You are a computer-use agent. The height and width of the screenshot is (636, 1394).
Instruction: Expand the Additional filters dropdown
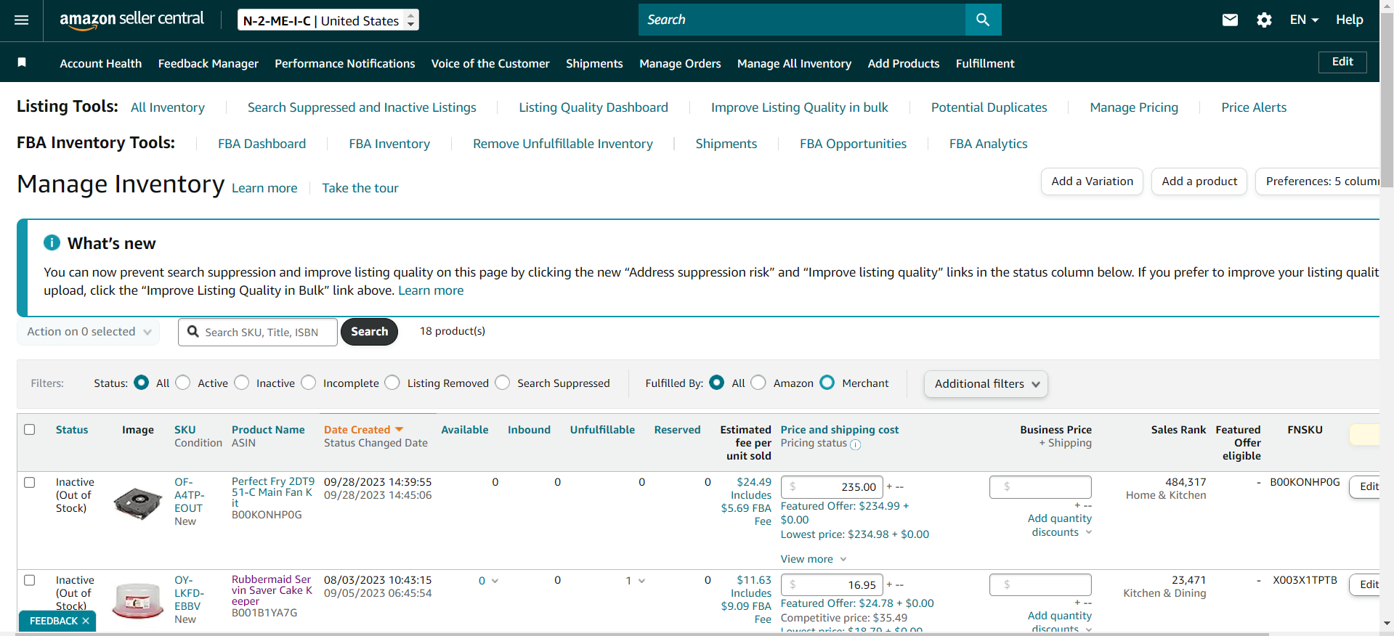(986, 383)
